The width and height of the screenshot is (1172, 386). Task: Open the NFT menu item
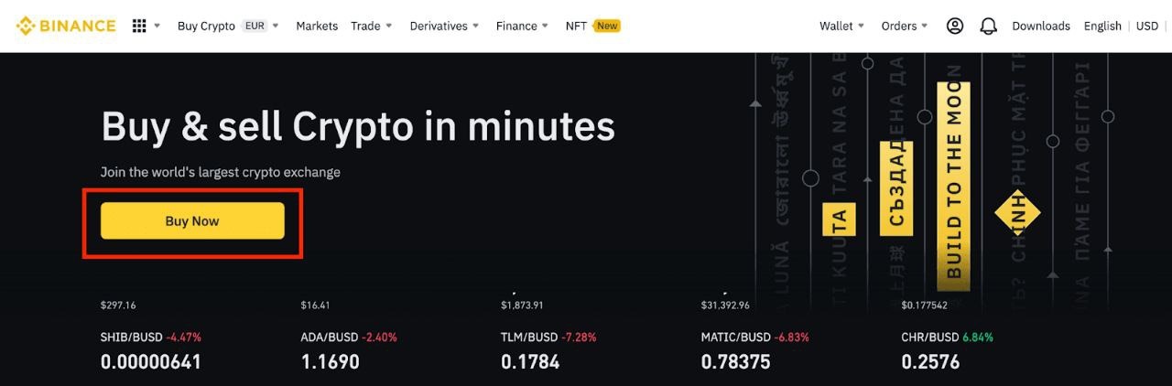576,26
